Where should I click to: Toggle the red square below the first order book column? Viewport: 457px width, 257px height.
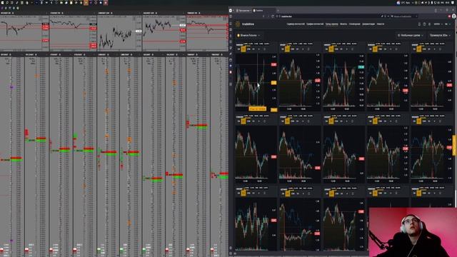(1, 250)
